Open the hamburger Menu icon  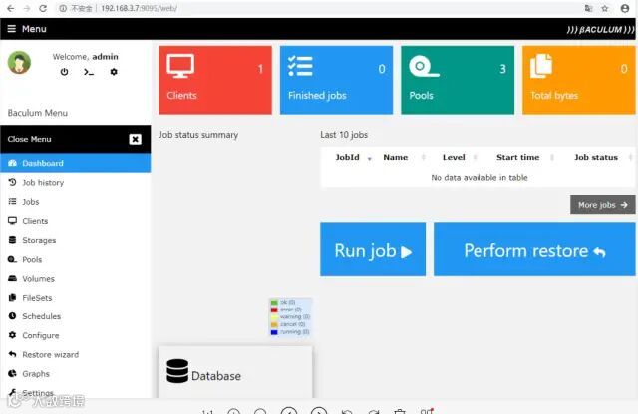coord(11,29)
